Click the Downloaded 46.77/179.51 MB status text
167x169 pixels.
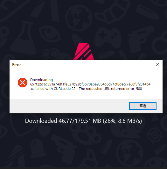click(x=83, y=121)
